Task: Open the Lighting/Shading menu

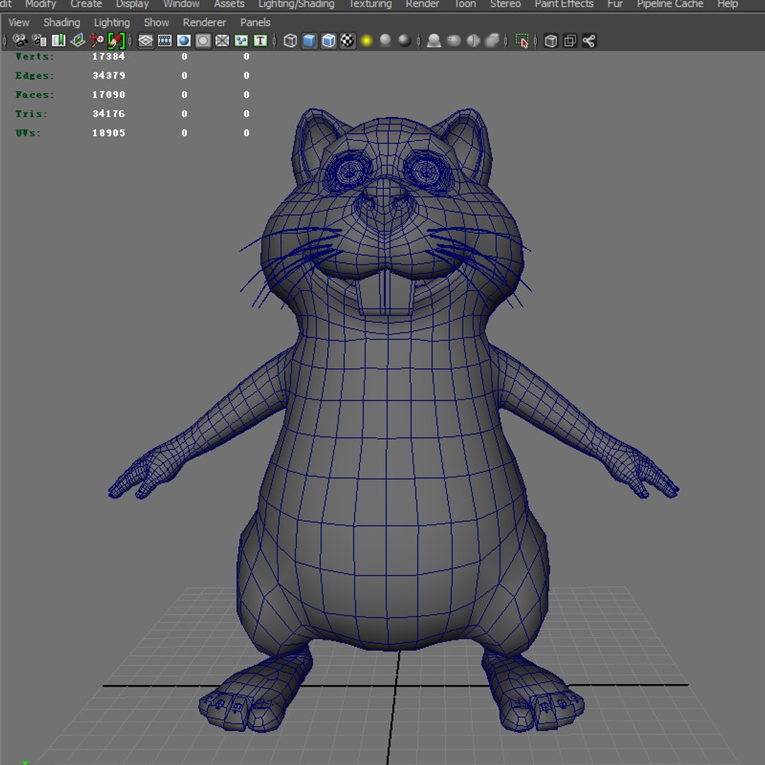Action: (296, 4)
